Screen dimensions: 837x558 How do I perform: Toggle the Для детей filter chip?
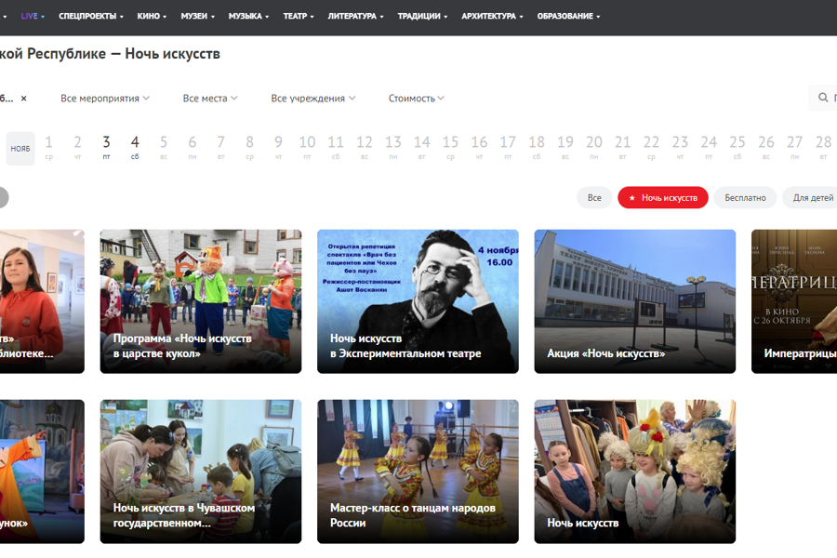point(810,197)
